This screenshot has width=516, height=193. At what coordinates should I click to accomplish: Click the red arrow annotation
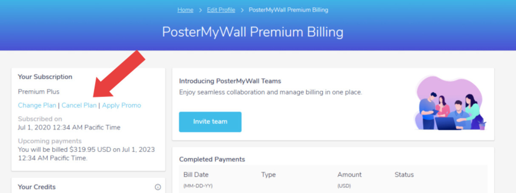(x=119, y=75)
